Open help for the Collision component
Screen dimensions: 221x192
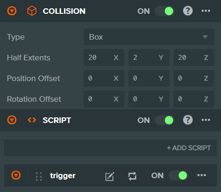point(188,11)
